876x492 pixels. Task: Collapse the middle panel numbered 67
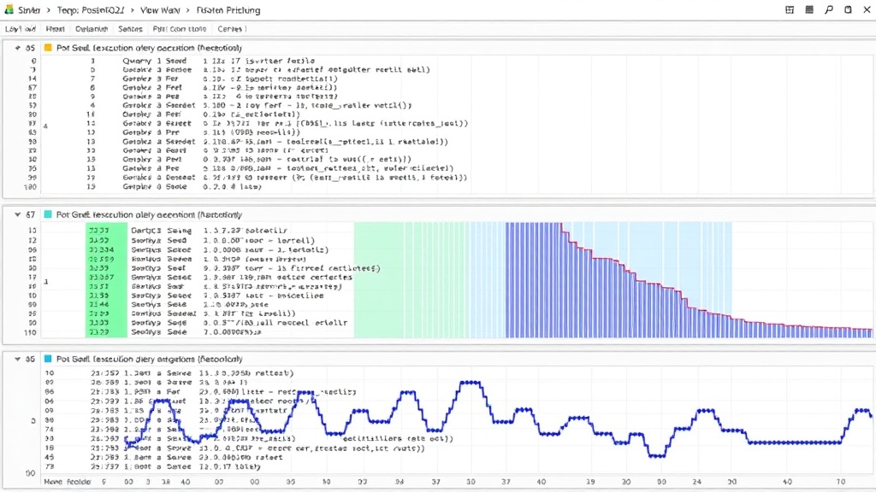tap(17, 214)
